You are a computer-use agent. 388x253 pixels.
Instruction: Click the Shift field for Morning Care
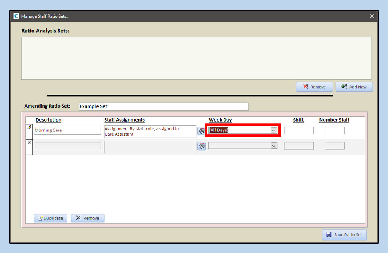(299, 130)
